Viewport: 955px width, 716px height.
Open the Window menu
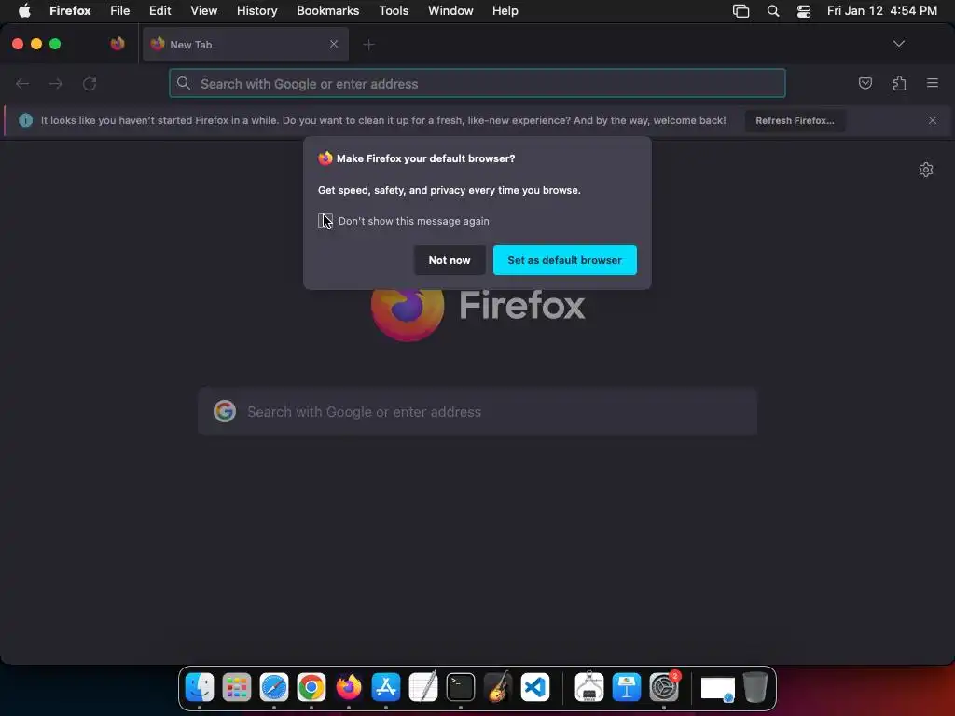click(450, 10)
